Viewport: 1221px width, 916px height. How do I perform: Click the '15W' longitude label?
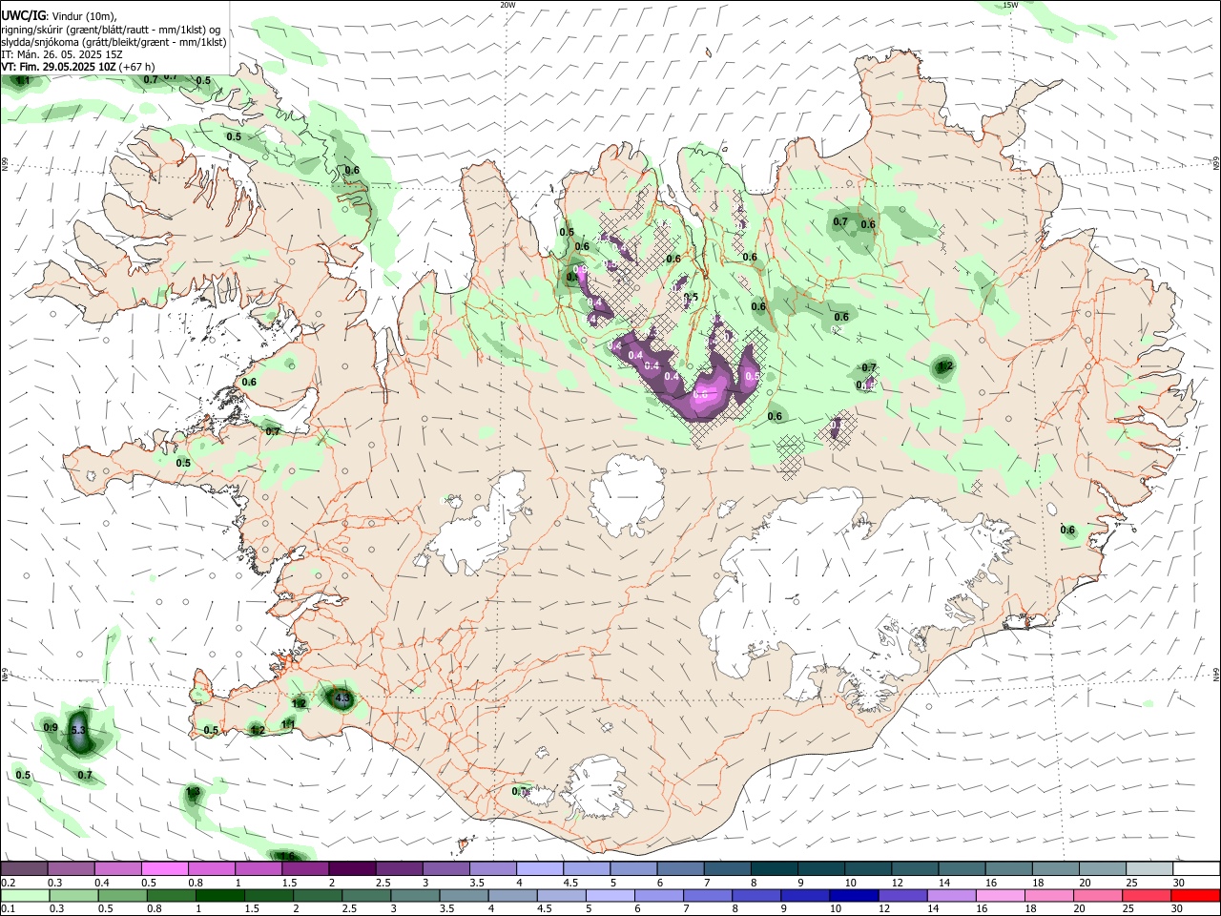point(1010,5)
